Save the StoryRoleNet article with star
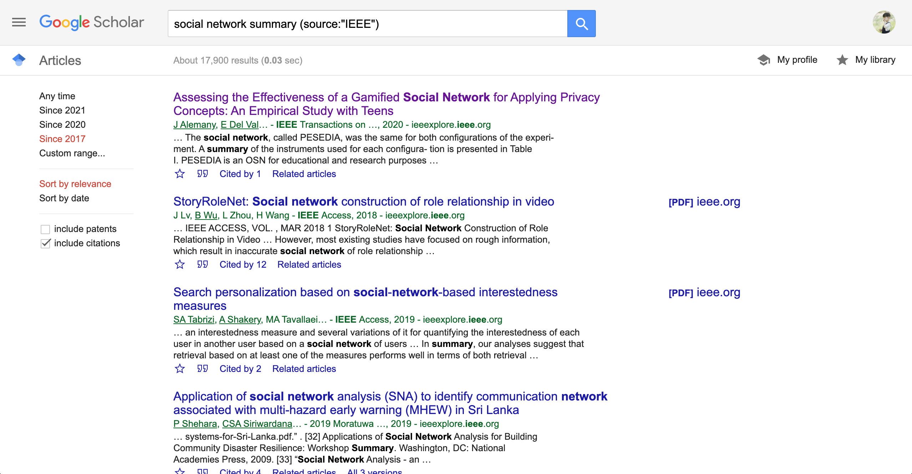Image resolution: width=912 pixels, height=474 pixels. coord(180,264)
